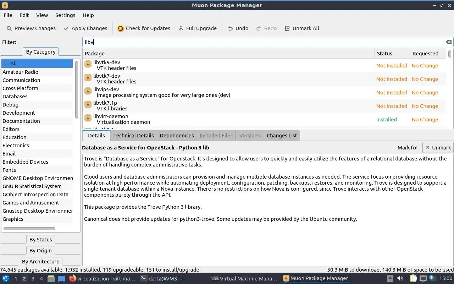Sort by the Package column header
This screenshot has height=284, width=454.
coord(228,54)
